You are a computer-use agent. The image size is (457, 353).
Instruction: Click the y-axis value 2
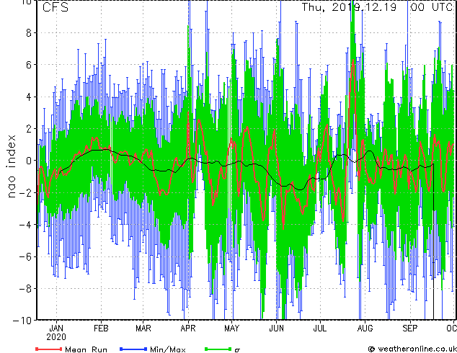coord(29,129)
